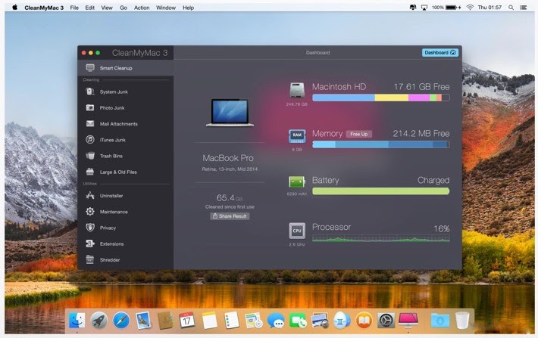Open the Window menu
Viewport: 538px width, 338px height.
[x=166, y=8]
